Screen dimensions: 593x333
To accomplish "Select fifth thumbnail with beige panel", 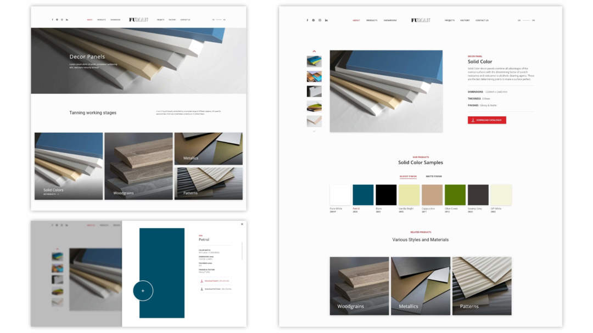I will pyautogui.click(x=314, y=121).
